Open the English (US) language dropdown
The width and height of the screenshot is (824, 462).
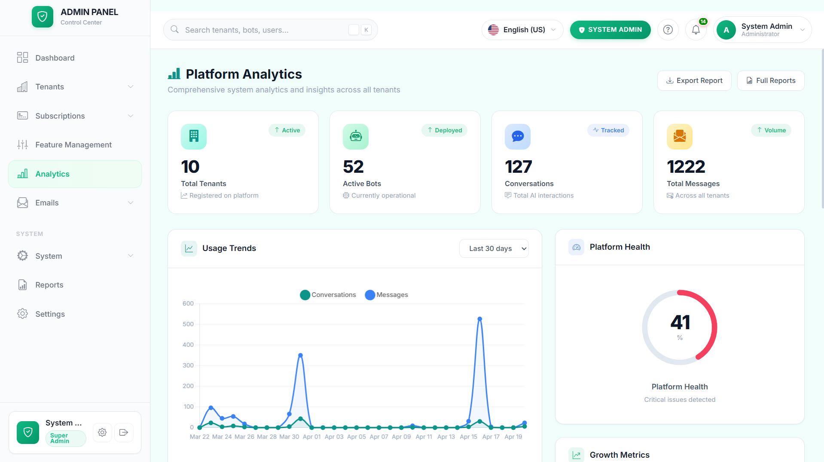[522, 30]
